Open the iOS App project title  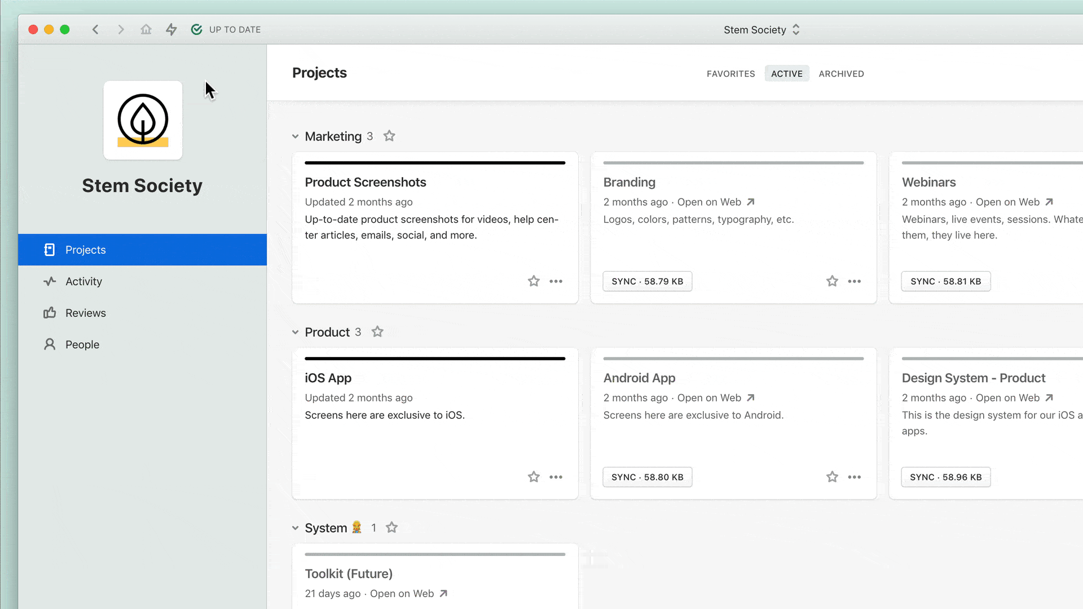coord(328,378)
